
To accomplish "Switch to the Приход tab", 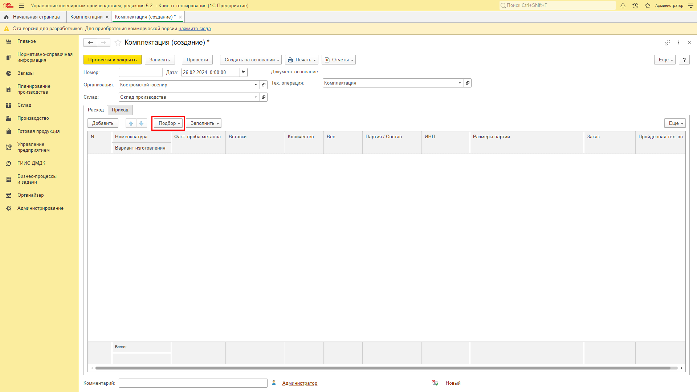I will (120, 110).
